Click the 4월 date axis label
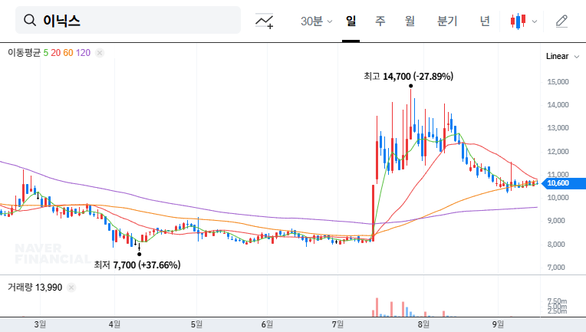This screenshot has width=586, height=332. click(114, 324)
